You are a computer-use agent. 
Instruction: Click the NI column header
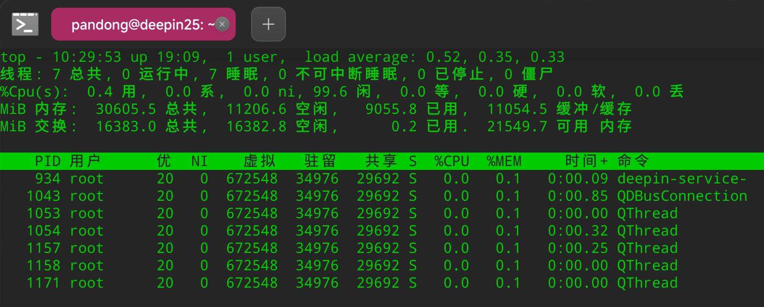199,161
